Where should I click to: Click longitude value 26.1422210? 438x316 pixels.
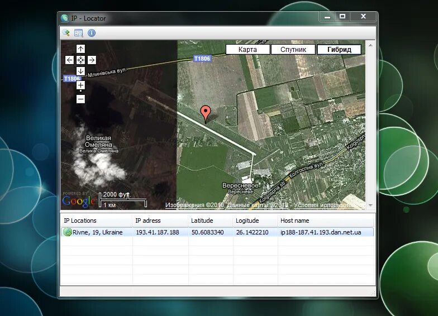tap(253, 232)
